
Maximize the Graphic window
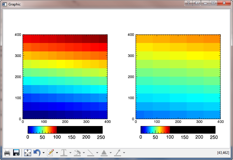[213, 3]
